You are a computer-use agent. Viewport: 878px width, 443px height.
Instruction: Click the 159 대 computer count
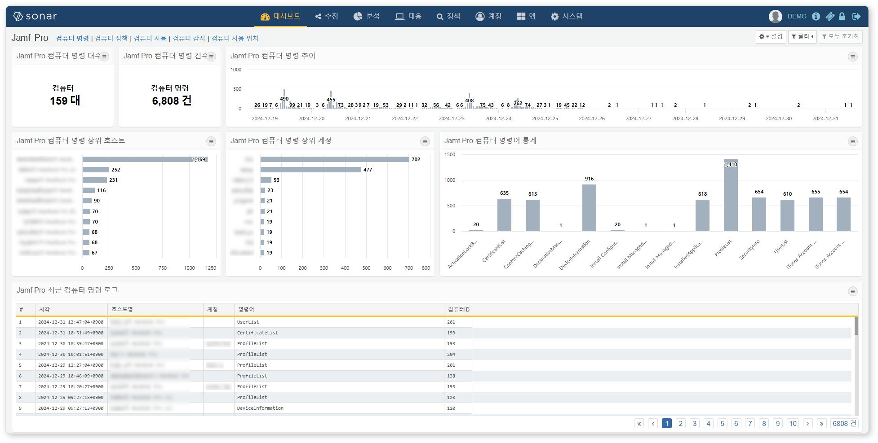tap(65, 101)
